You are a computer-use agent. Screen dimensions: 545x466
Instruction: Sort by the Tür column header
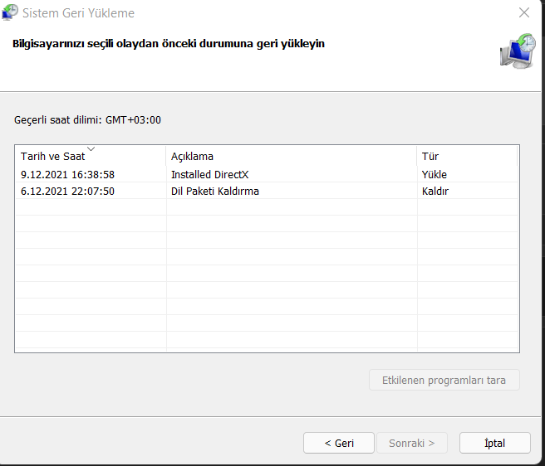[430, 157]
